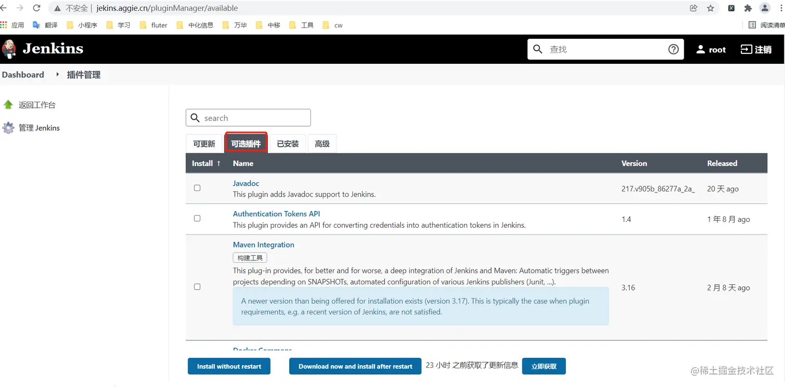Sort by the Version column header
The height and width of the screenshot is (387, 785).
tap(634, 163)
